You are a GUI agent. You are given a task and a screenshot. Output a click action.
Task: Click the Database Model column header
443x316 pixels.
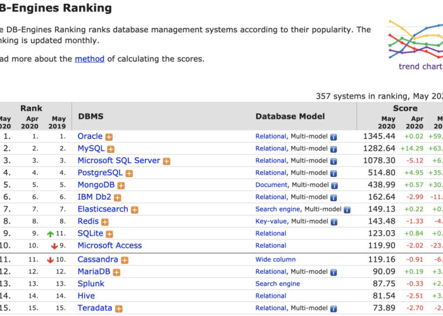290,116
